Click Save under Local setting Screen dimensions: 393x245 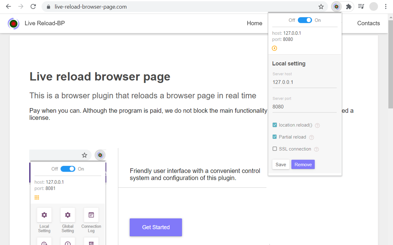pyautogui.click(x=280, y=164)
